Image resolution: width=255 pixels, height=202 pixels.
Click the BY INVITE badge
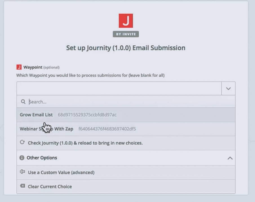126,34
